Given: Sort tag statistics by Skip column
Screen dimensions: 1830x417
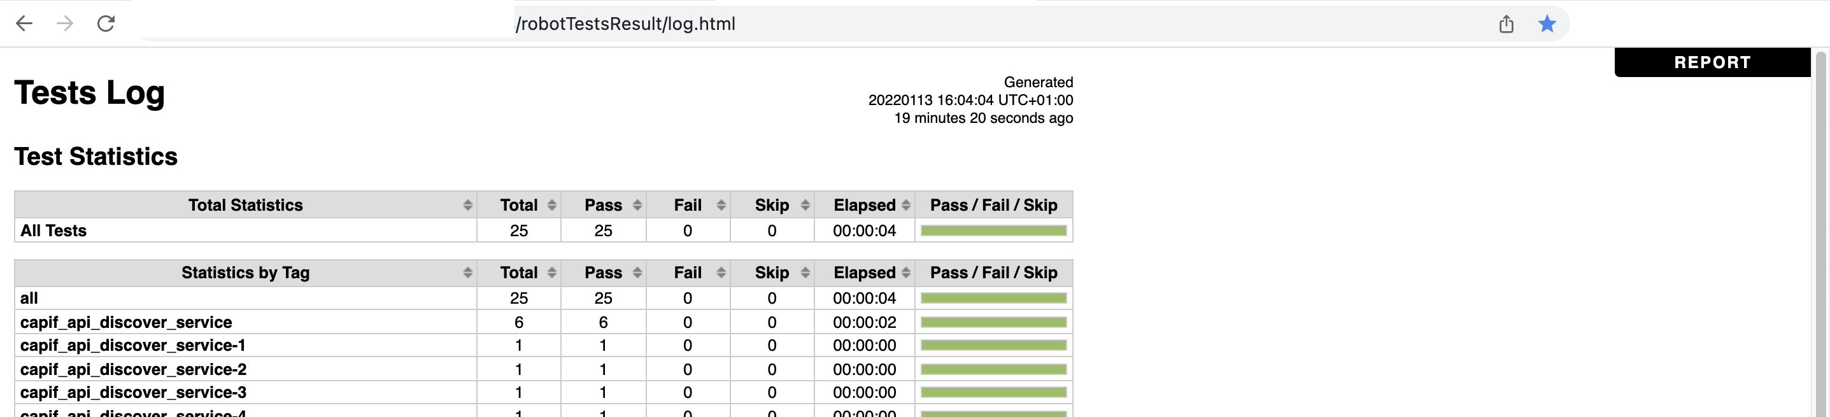Looking at the screenshot, I should click(x=772, y=272).
